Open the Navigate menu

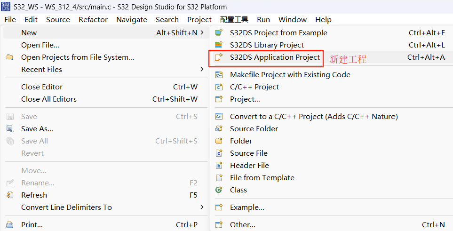point(132,20)
